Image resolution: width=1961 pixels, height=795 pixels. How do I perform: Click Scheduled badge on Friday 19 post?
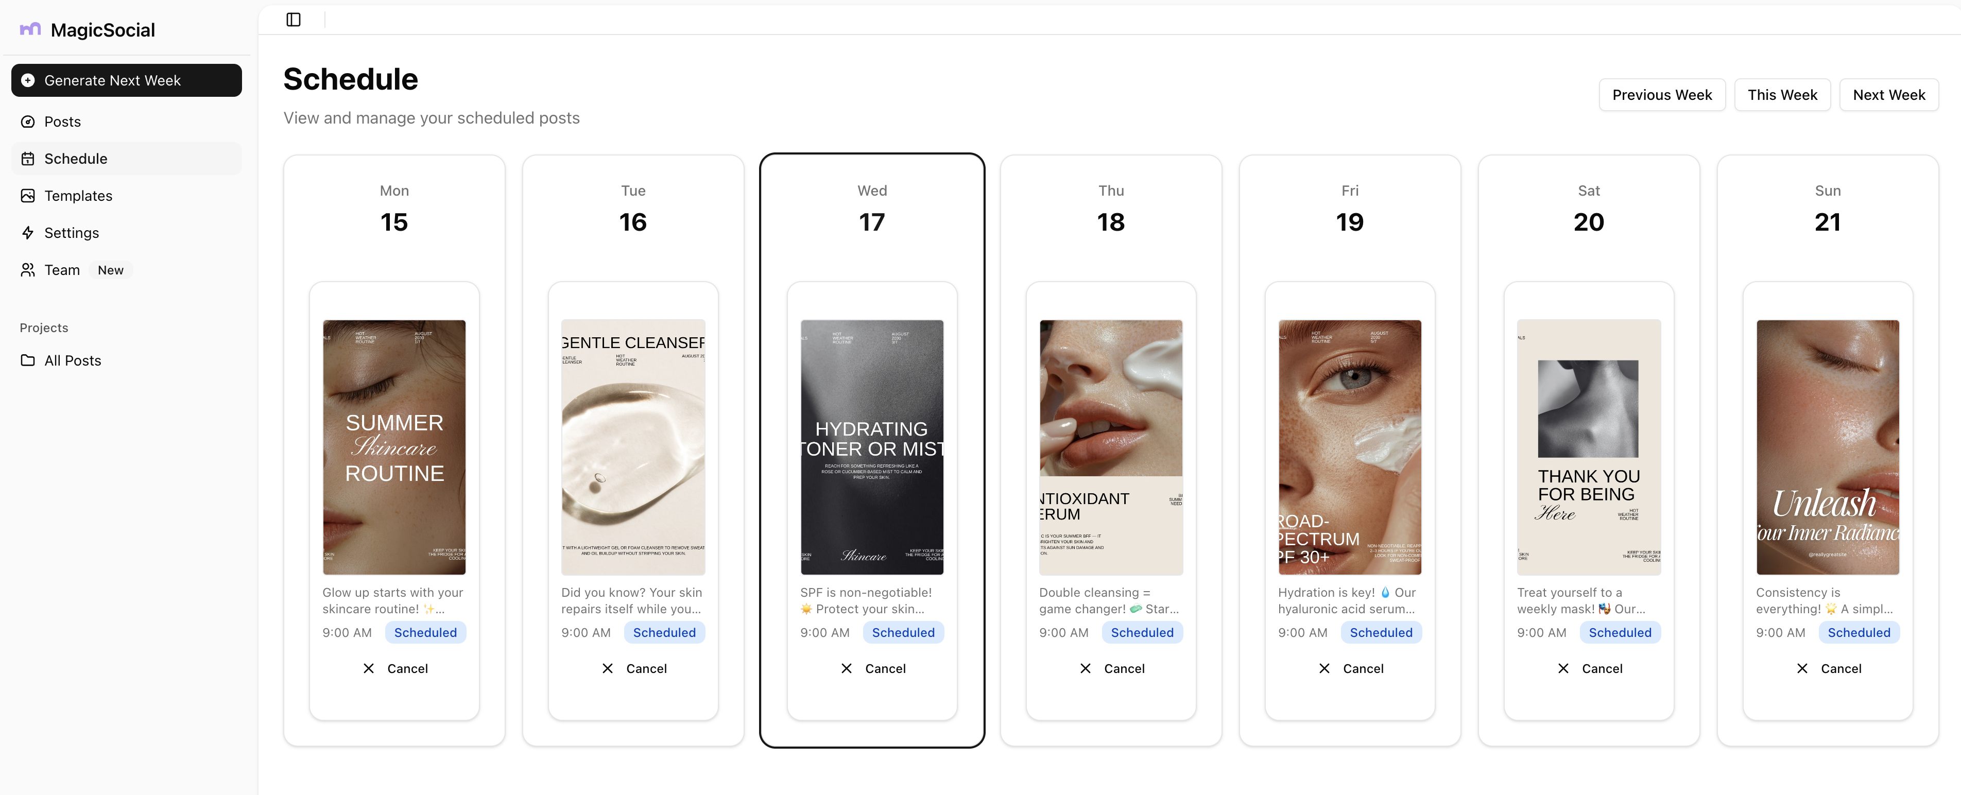point(1381,633)
